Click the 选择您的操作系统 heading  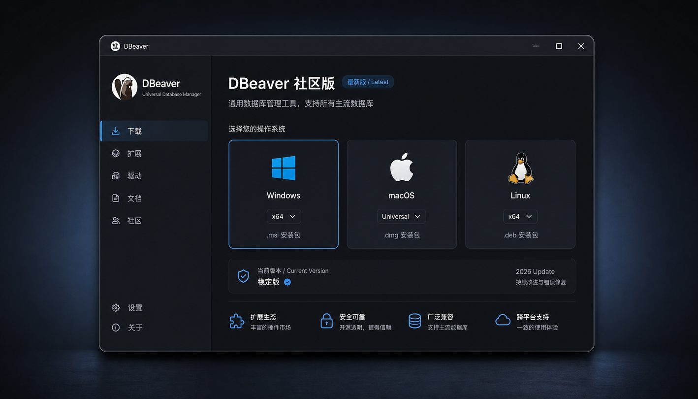[257, 129]
